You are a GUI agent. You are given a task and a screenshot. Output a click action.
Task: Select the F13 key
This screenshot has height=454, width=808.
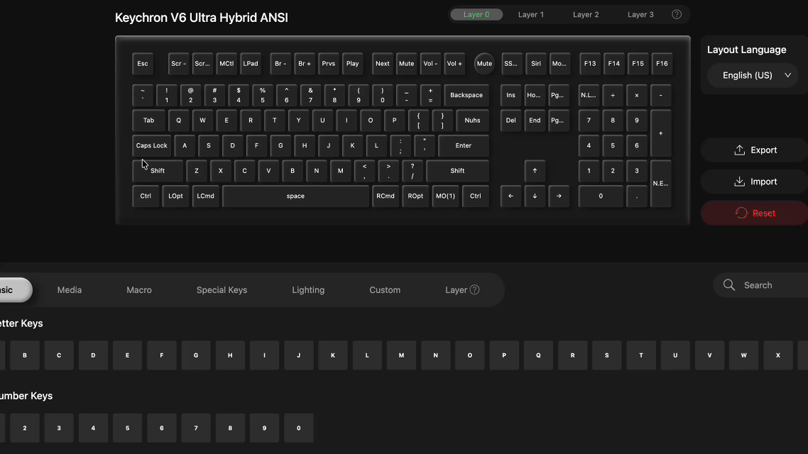point(590,64)
